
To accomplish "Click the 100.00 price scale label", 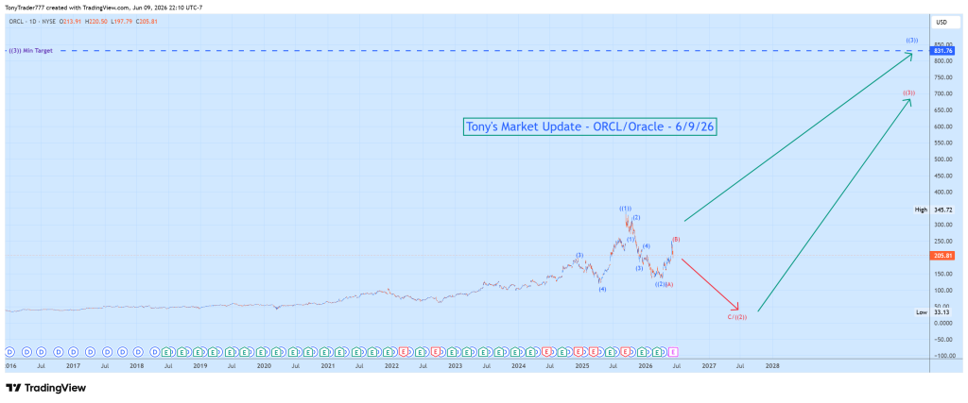I will point(942,291).
